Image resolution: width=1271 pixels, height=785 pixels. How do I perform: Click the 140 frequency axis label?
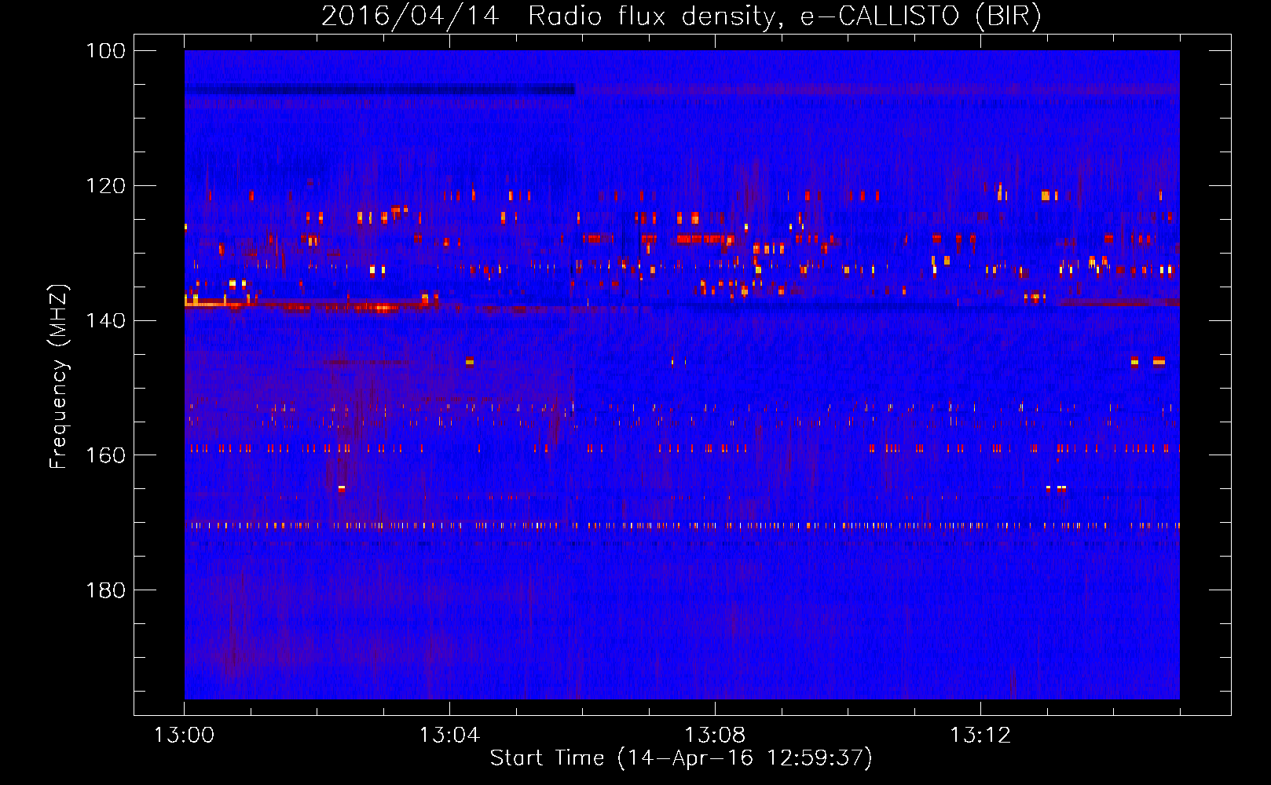[x=106, y=320]
